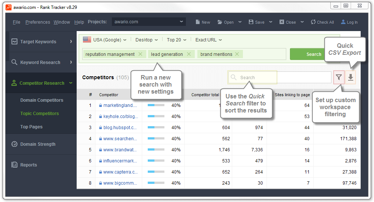Collapse Competitor Research chevron
This screenshot has height=202, width=374.
71,83
